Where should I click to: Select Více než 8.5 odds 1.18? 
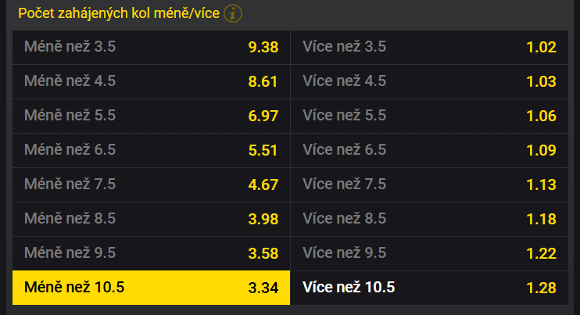pyautogui.click(x=429, y=219)
